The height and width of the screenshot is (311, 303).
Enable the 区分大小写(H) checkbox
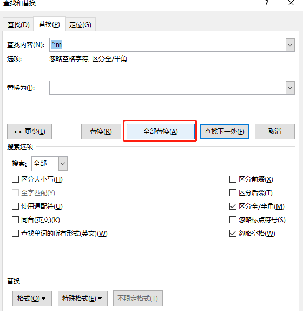pyautogui.click(x=16, y=179)
